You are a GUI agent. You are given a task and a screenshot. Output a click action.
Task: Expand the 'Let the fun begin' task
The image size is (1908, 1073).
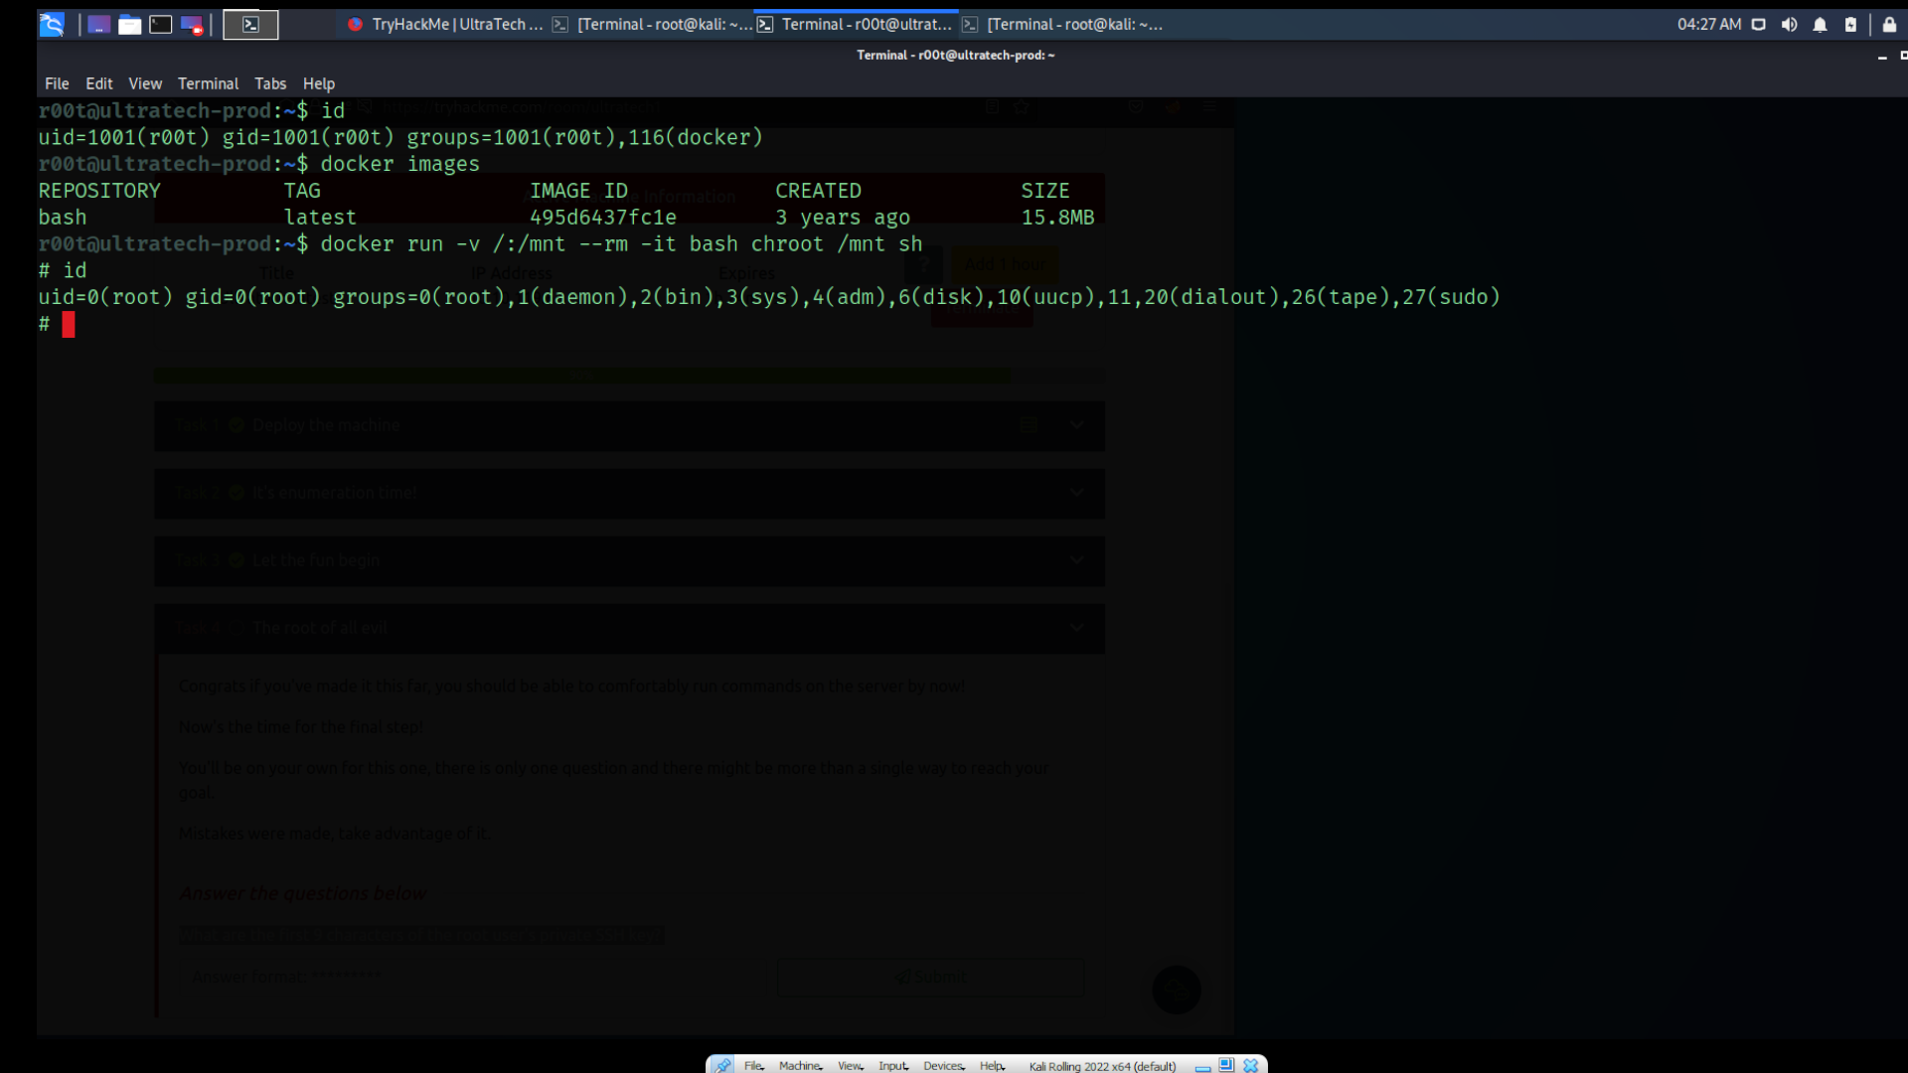pyautogui.click(x=1077, y=559)
